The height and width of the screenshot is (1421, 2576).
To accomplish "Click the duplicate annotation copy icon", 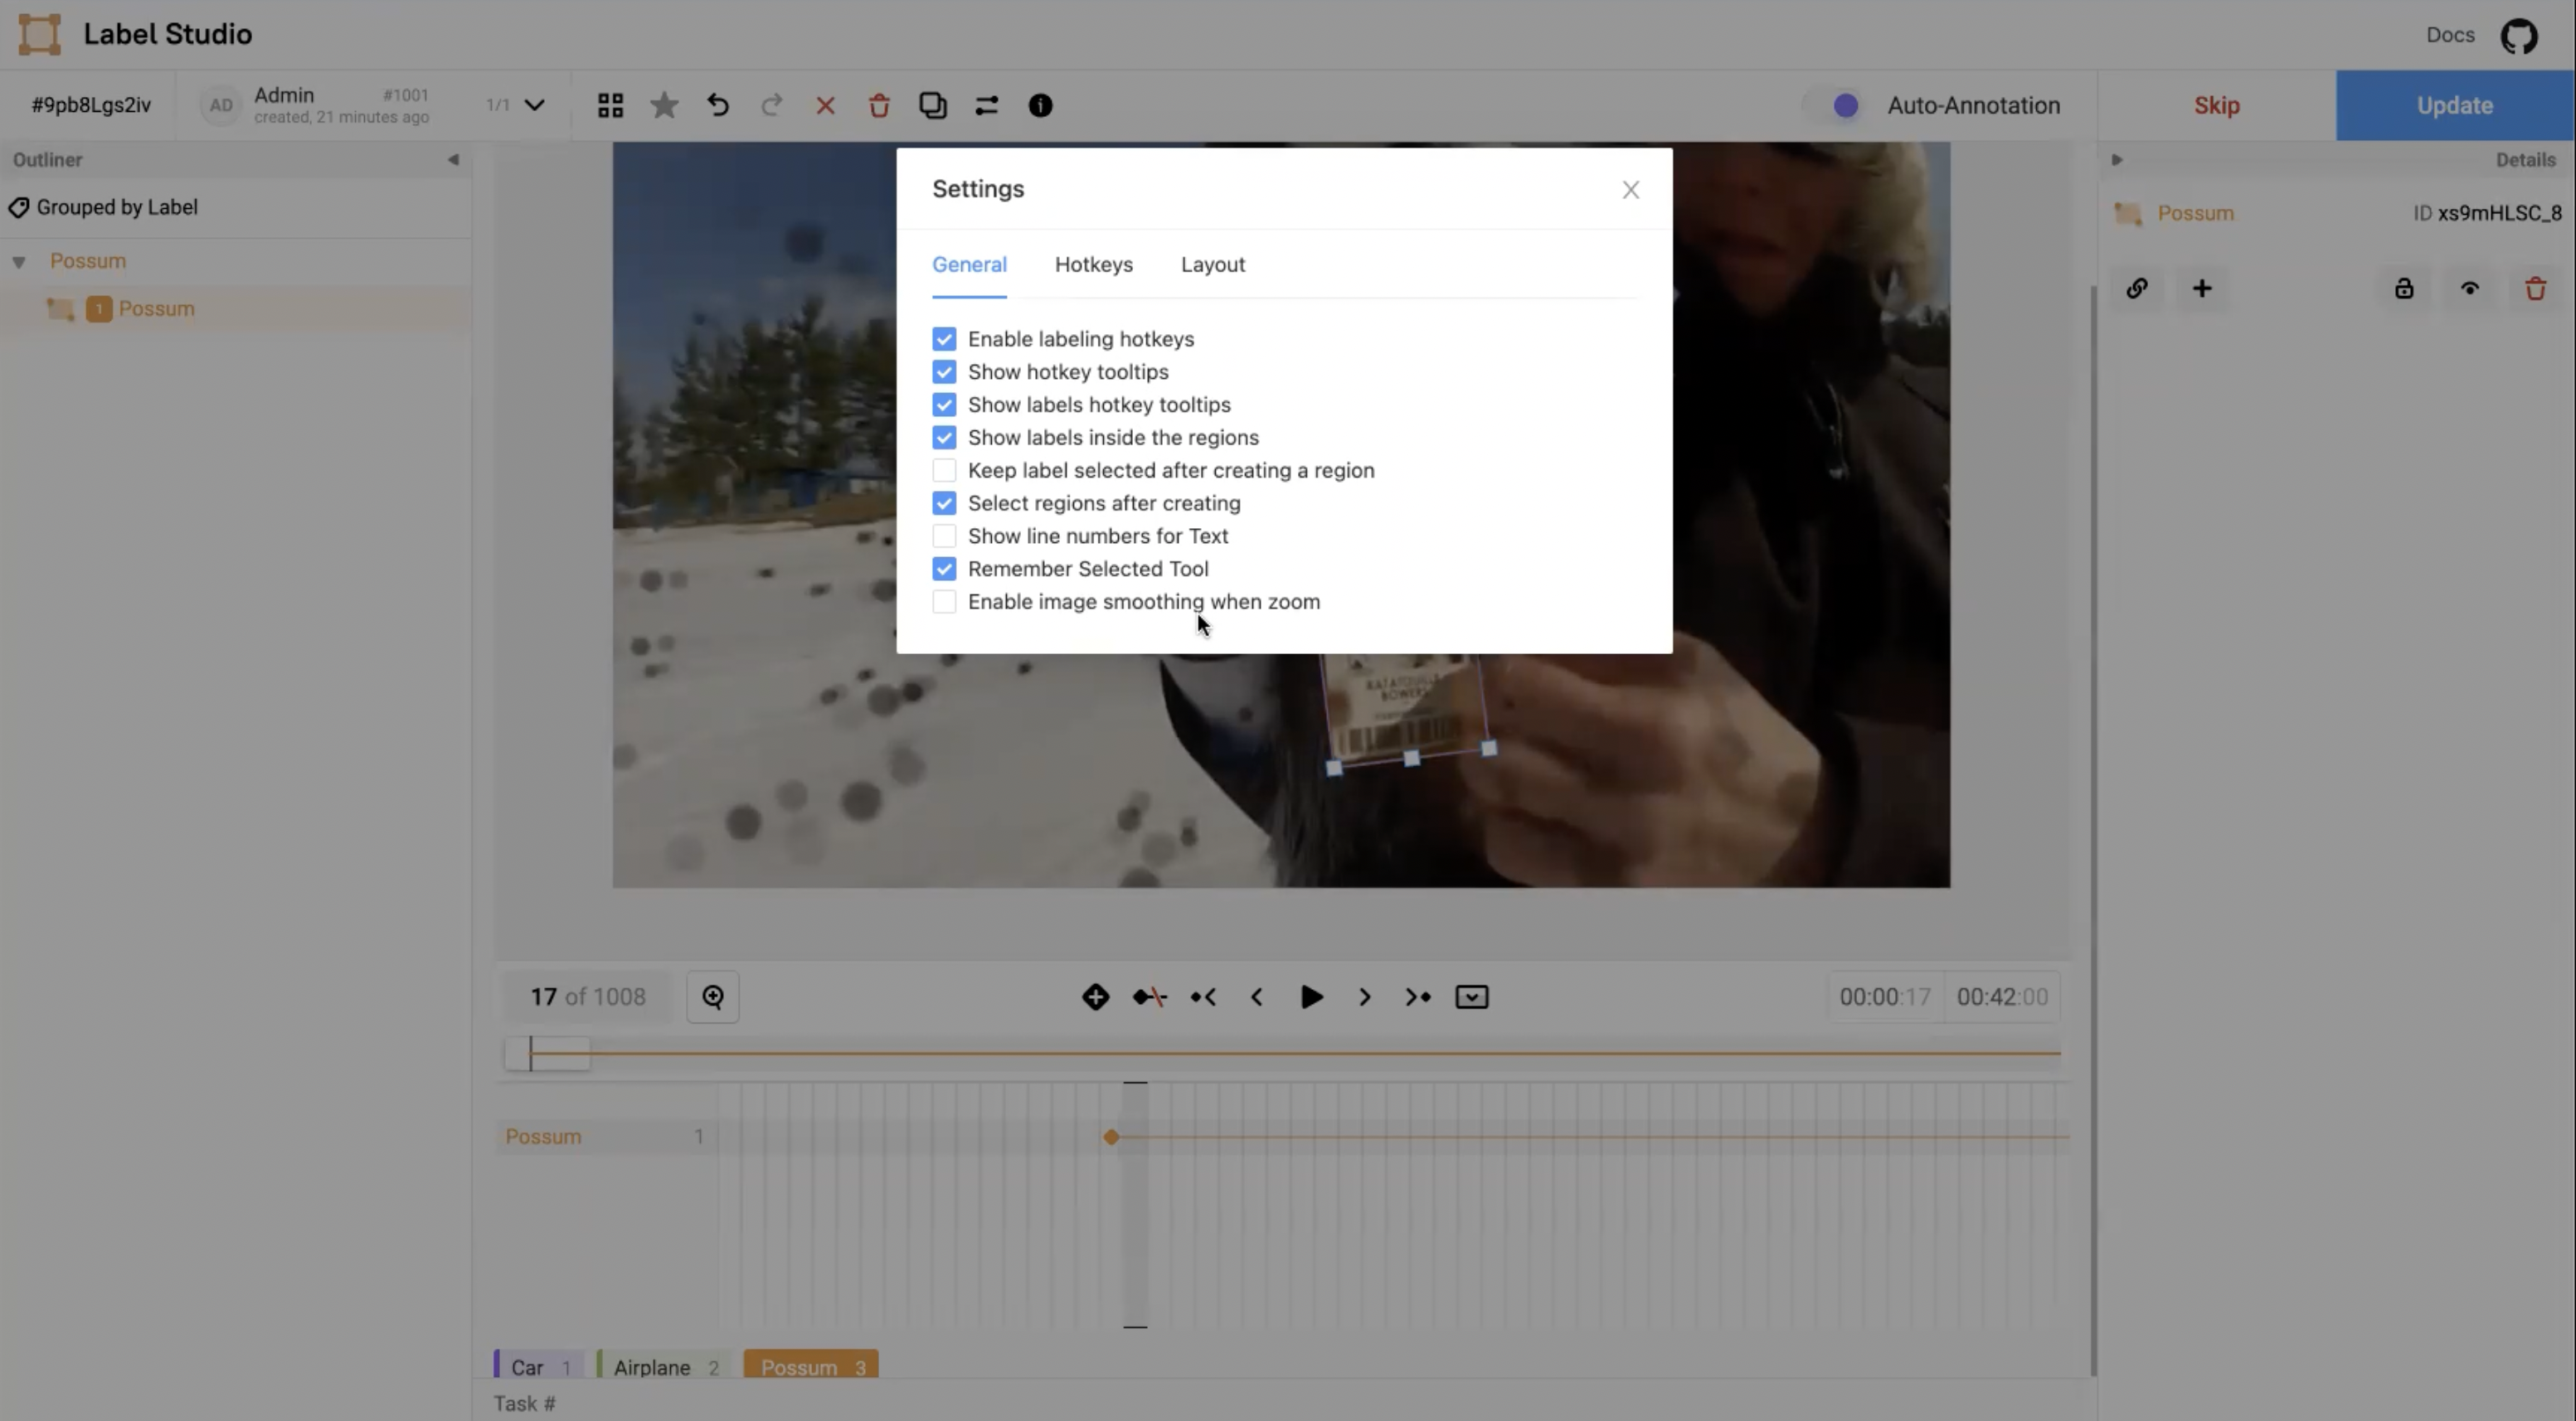I will click(x=932, y=105).
